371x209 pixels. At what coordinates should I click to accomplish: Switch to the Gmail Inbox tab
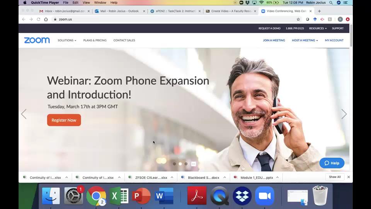tap(65, 11)
